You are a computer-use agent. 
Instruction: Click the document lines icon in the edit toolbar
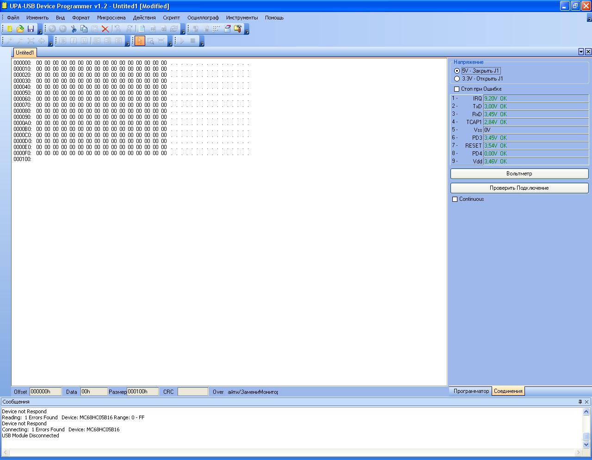coord(142,29)
